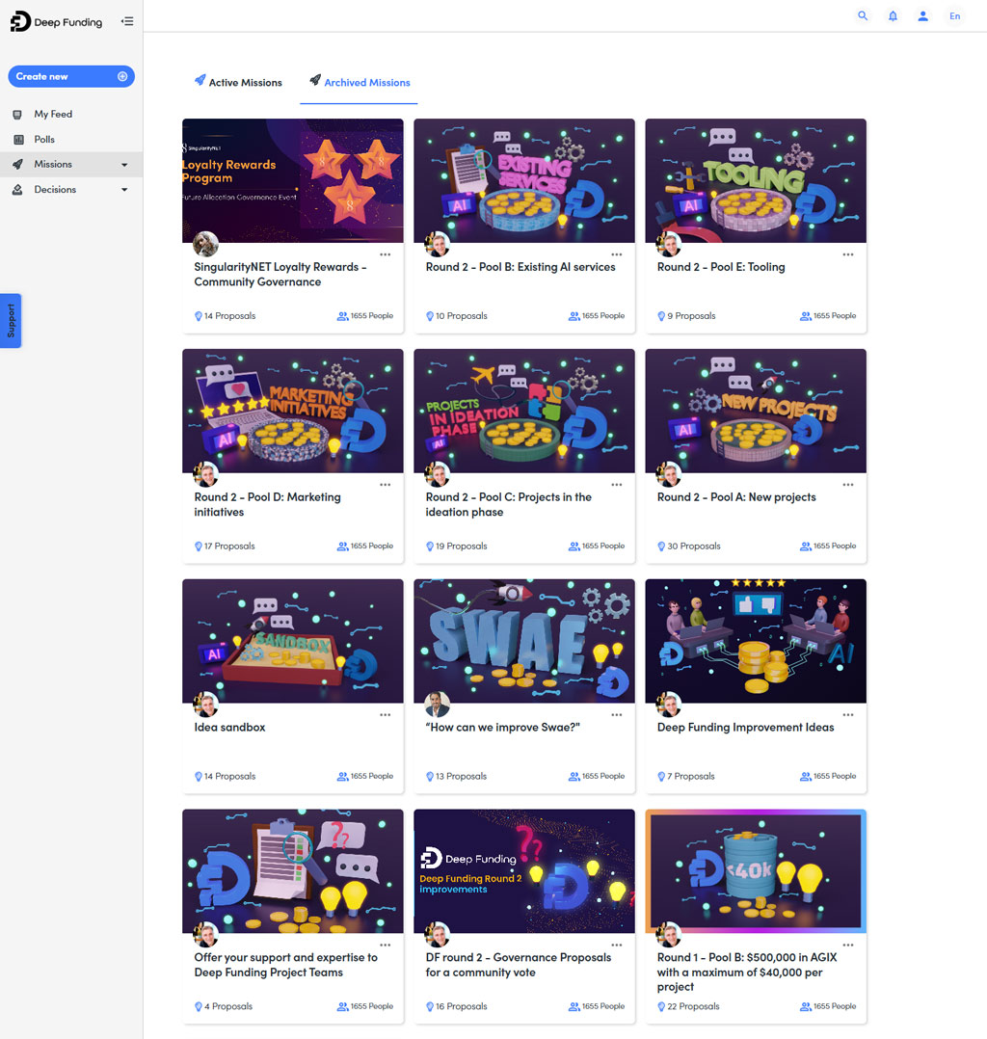
Task: Click "1655 People" on DF round 2 Governance card
Action: (603, 1006)
